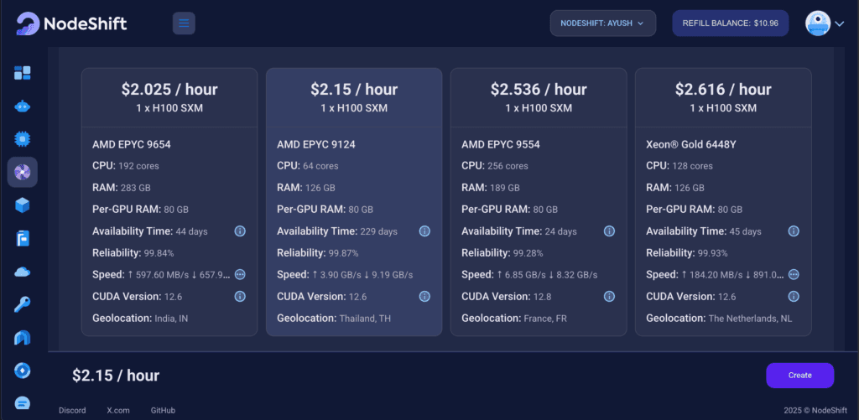Open the CPU chip icon in sidebar
This screenshot has width=859, height=420.
23,139
